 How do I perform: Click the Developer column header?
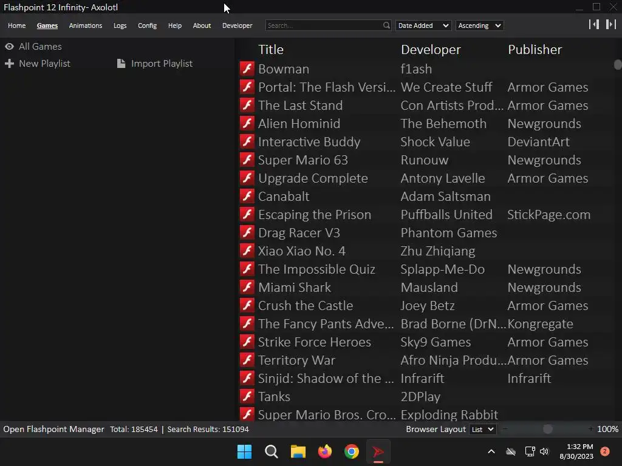(431, 50)
